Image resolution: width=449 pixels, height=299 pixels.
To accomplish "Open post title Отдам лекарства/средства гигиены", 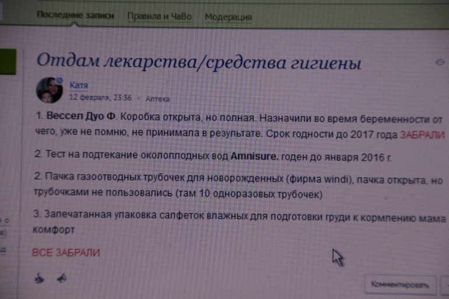I will tap(199, 61).
